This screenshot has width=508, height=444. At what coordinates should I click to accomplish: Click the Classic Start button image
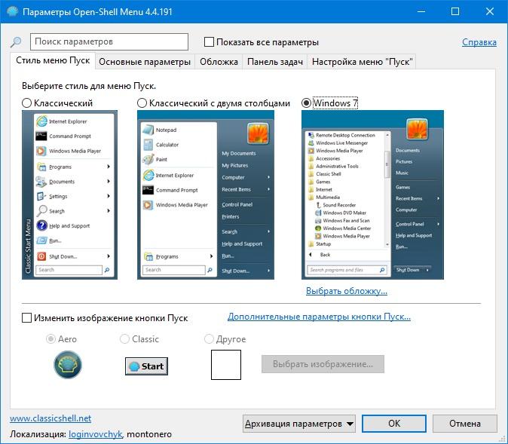(x=146, y=366)
